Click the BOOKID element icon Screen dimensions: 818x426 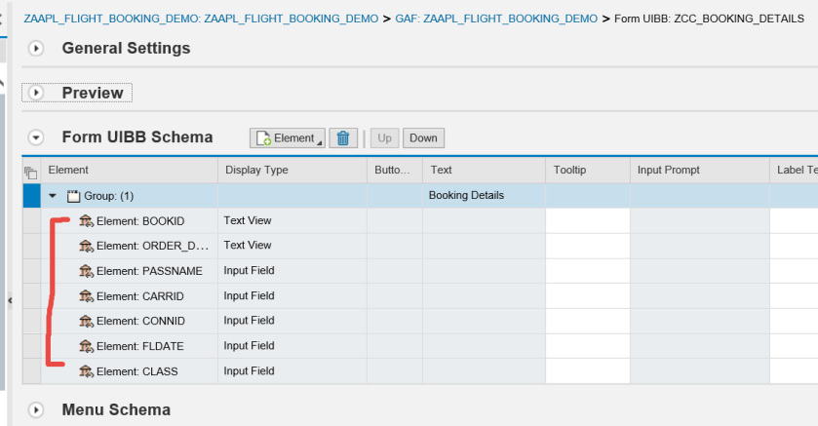click(x=86, y=221)
